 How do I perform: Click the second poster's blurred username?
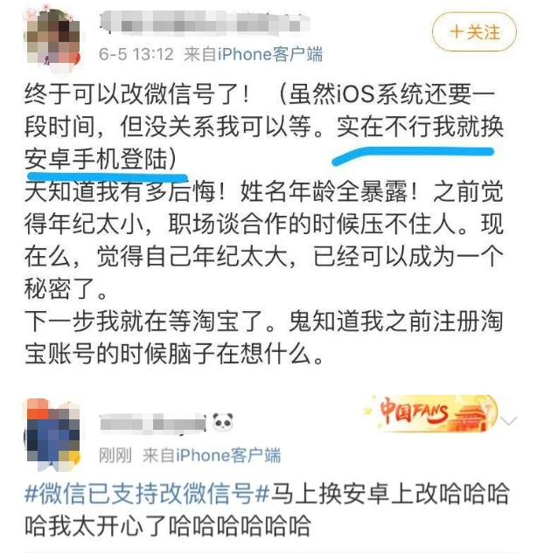[x=152, y=422]
